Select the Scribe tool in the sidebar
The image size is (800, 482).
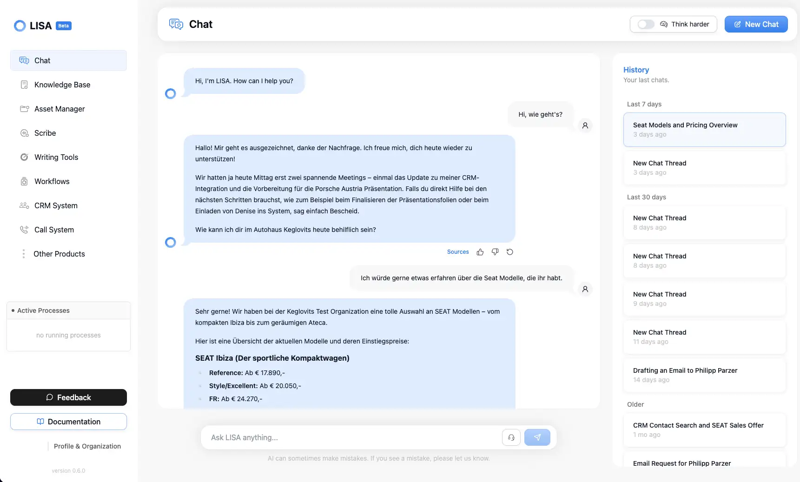pyautogui.click(x=44, y=133)
